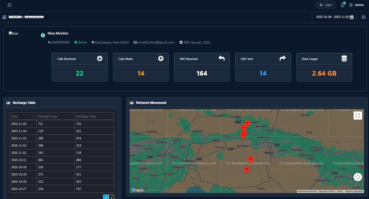Image resolution: width=369 pixels, height=199 pixels.
Task: Click the pan control icon on the map
Action: [358, 177]
